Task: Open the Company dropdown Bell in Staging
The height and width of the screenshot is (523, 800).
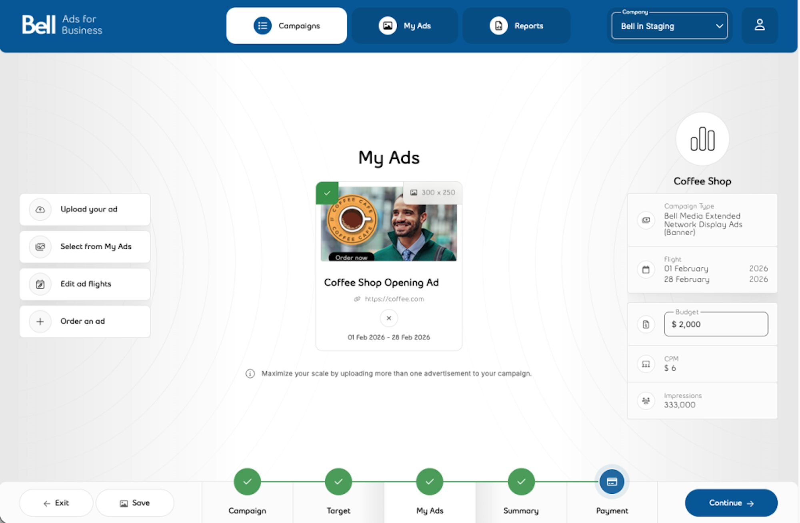Action: (669, 26)
